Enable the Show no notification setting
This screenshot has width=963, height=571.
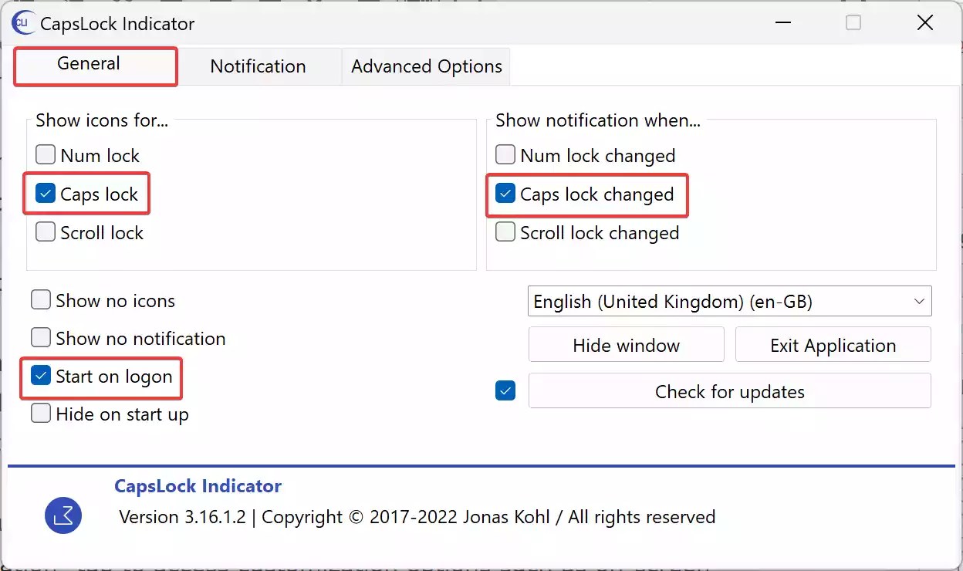pyautogui.click(x=40, y=337)
